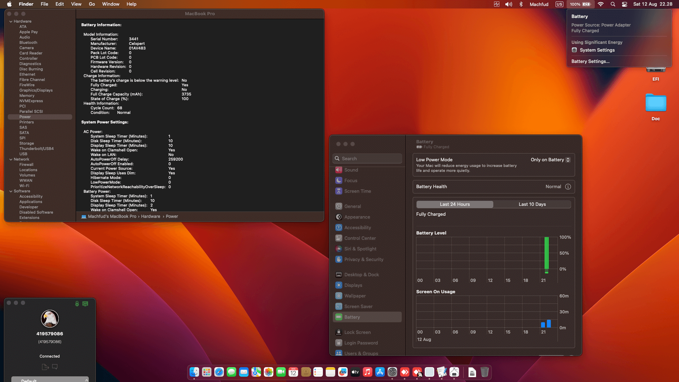The height and width of the screenshot is (382, 679).
Task: Open the Default dropdown in AnyDesk window
Action: tap(50, 380)
